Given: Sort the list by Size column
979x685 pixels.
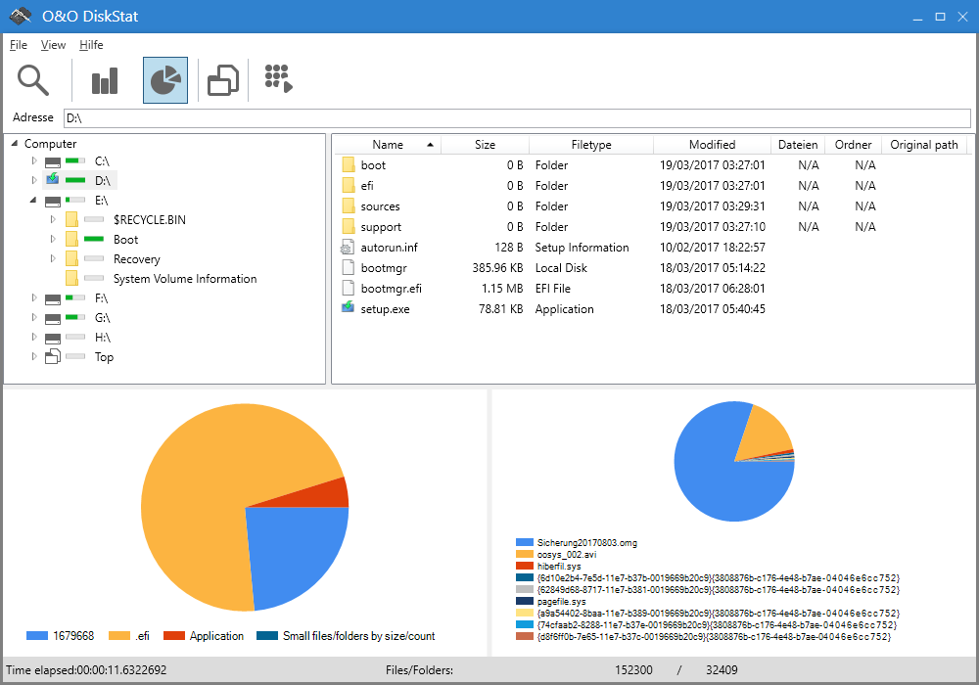Looking at the screenshot, I should (x=486, y=145).
